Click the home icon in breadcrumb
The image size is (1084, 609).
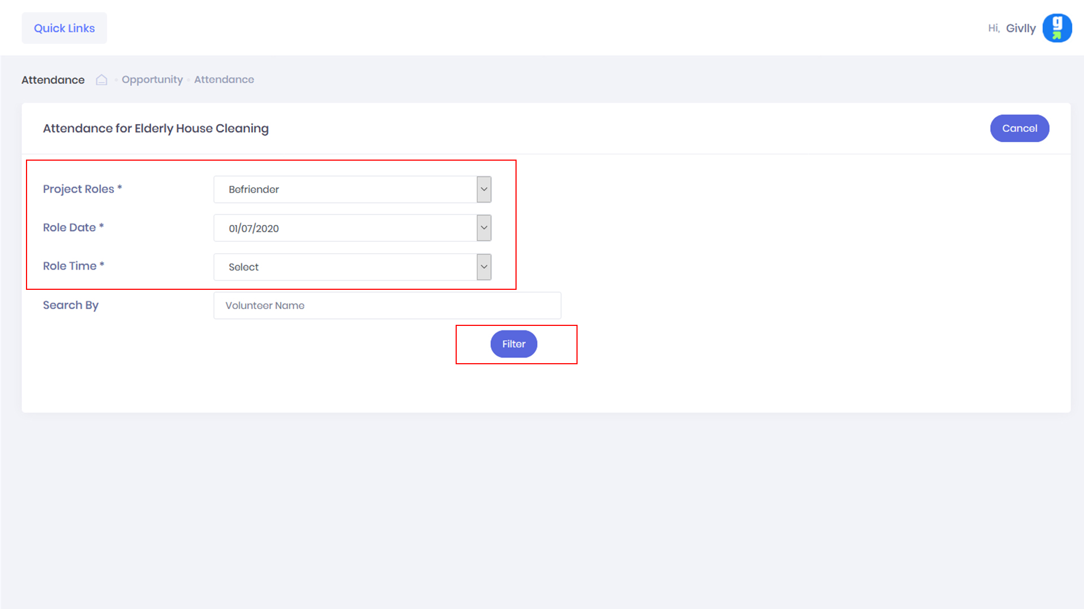[102, 80]
